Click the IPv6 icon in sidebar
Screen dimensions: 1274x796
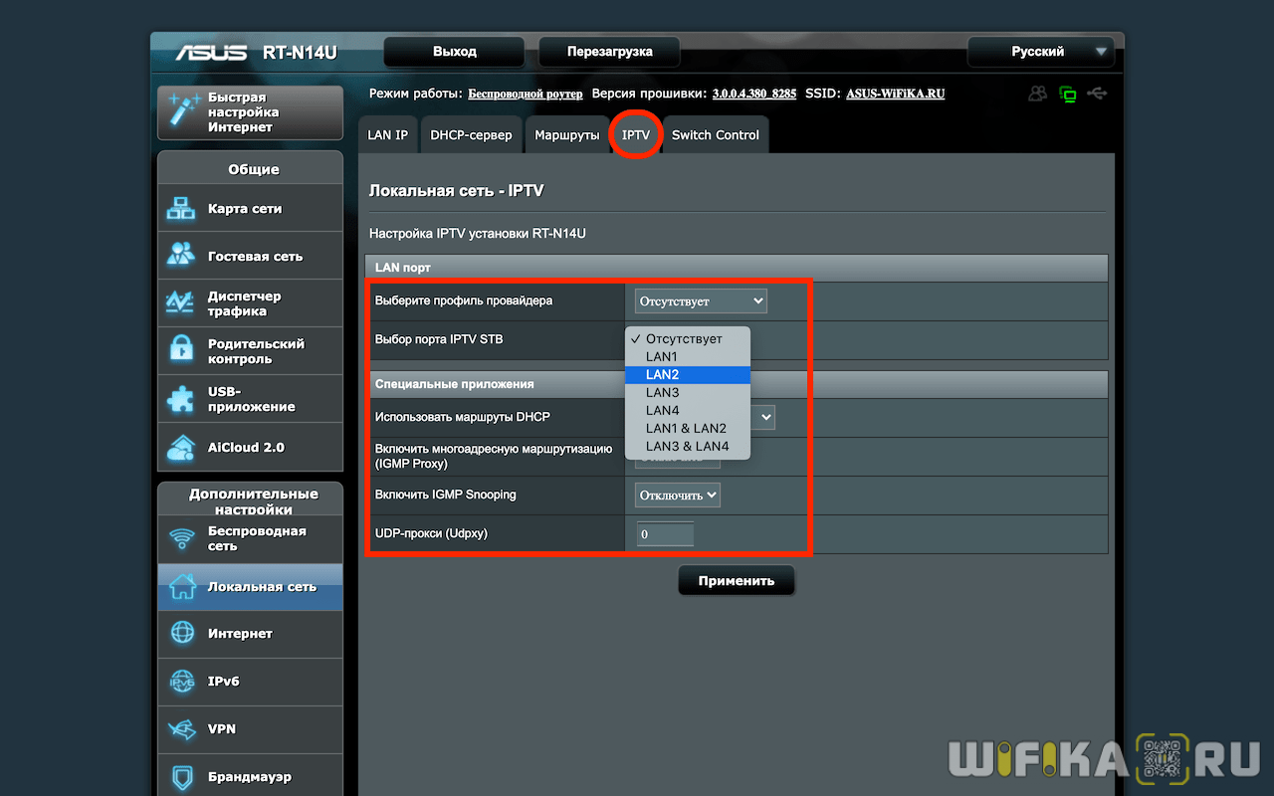[182, 682]
